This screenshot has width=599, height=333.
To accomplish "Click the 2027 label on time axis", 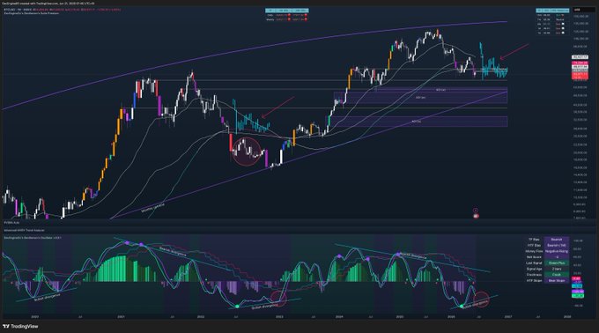I will [x=508, y=316].
